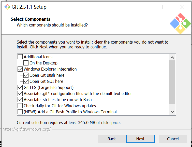The height and width of the screenshot is (147, 192).
Task: Close the Git Setup window
Action: (x=182, y=7)
